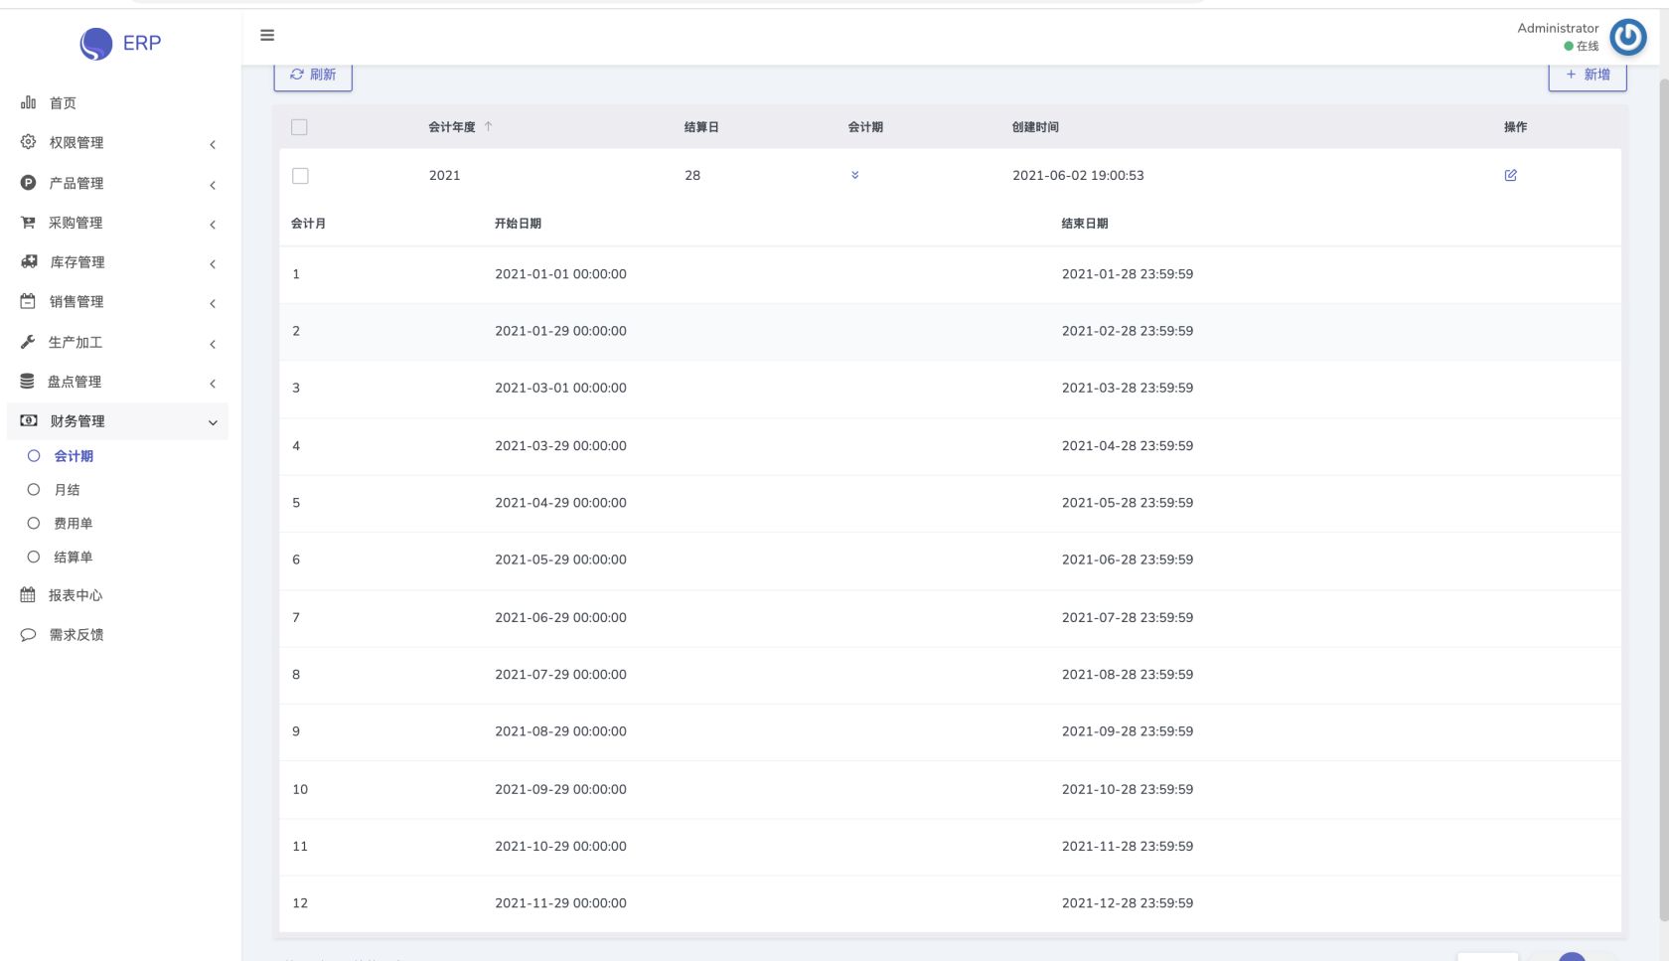Click start date 2021-10-29 00:00:00

click(x=560, y=846)
